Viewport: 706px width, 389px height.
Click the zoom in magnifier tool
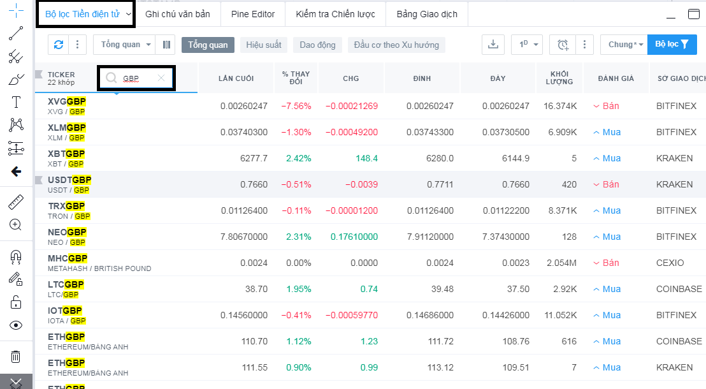tap(16, 224)
